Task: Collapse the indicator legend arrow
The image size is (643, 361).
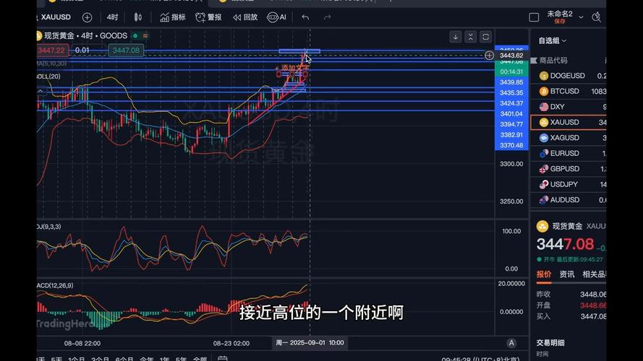Action: [x=41, y=91]
